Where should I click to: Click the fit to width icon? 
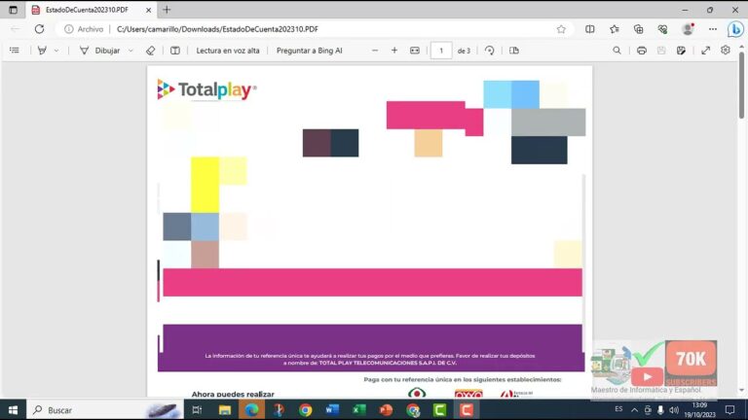tap(415, 51)
